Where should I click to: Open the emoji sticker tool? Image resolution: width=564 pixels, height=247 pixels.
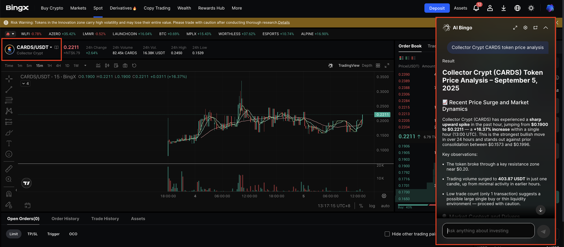click(9, 154)
